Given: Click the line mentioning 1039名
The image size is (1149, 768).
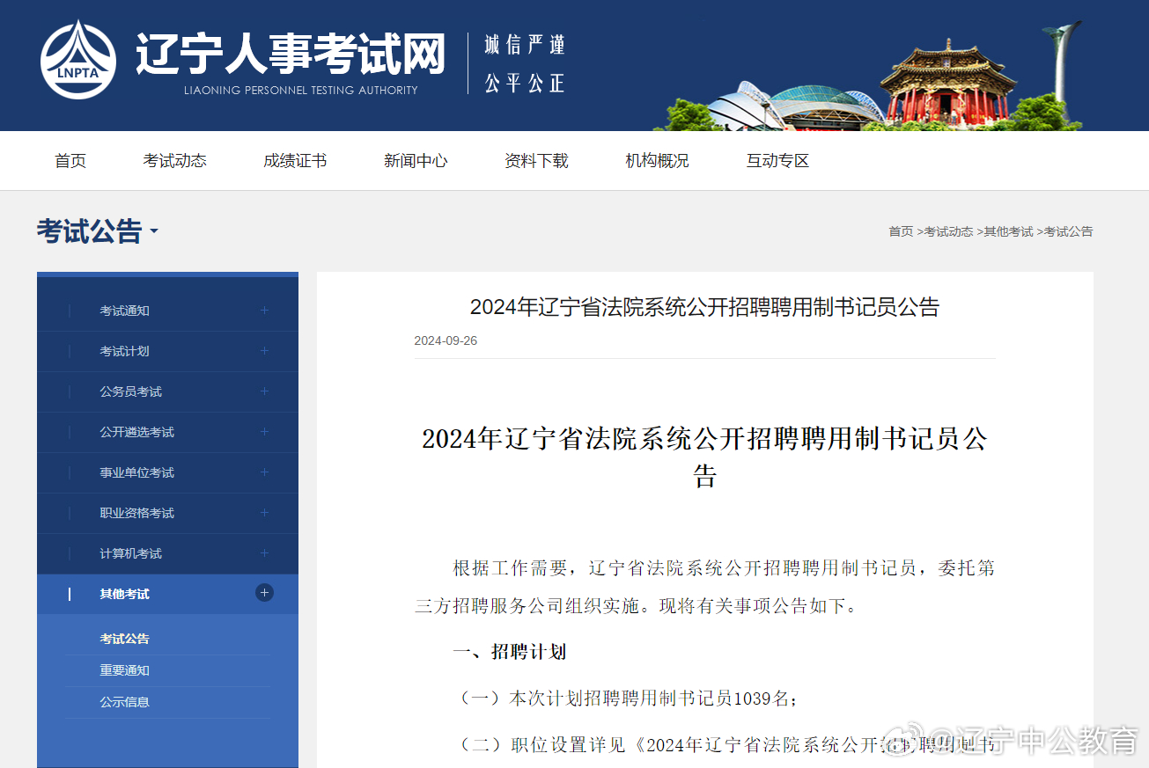Looking at the screenshot, I should click(628, 699).
